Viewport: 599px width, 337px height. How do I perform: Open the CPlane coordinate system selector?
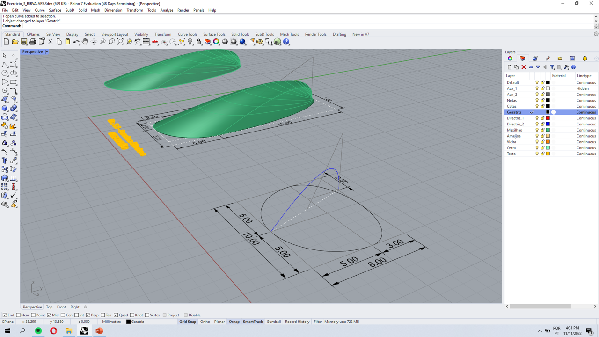click(x=8, y=322)
